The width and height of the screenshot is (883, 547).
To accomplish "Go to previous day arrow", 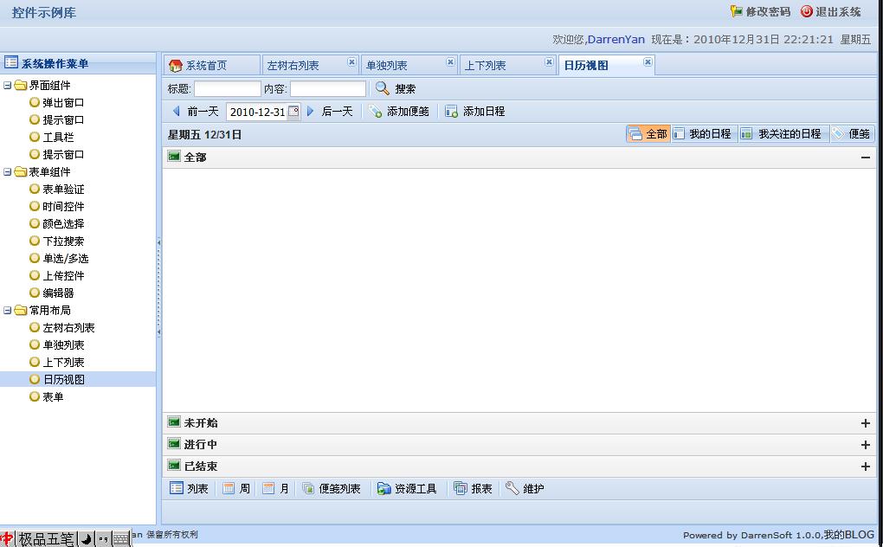I will pyautogui.click(x=177, y=112).
